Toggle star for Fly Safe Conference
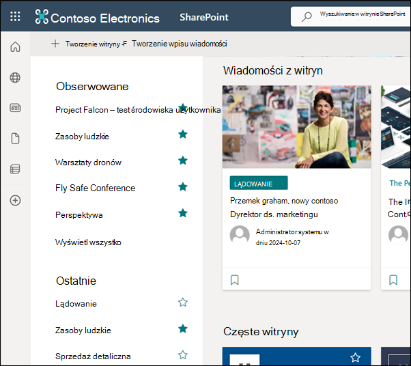411x366 pixels. (183, 186)
